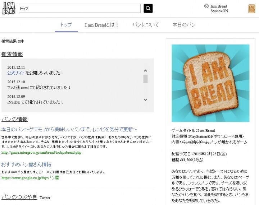Open the おすすめパン屋さん情報 link
This screenshot has width=259, height=205.
[x=26, y=164]
